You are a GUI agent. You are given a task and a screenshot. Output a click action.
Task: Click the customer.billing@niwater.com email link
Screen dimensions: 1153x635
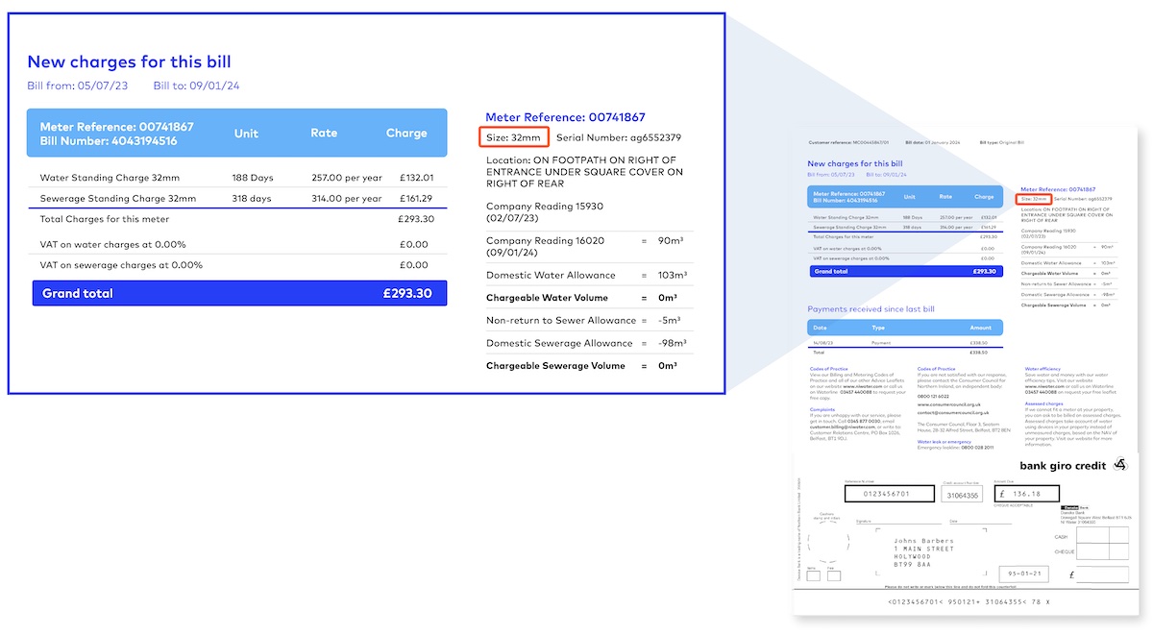click(x=843, y=427)
